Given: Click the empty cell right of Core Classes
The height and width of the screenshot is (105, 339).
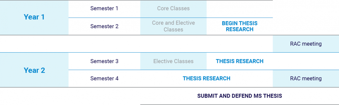Looking at the screenshot, I should (x=240, y=9).
